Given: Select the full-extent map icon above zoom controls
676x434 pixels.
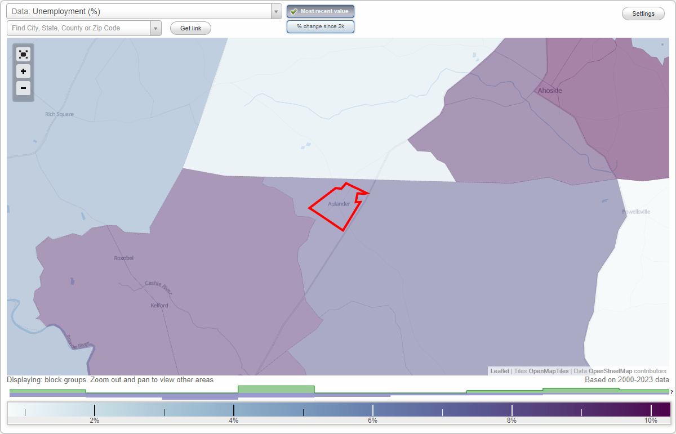Looking at the screenshot, I should (23, 54).
